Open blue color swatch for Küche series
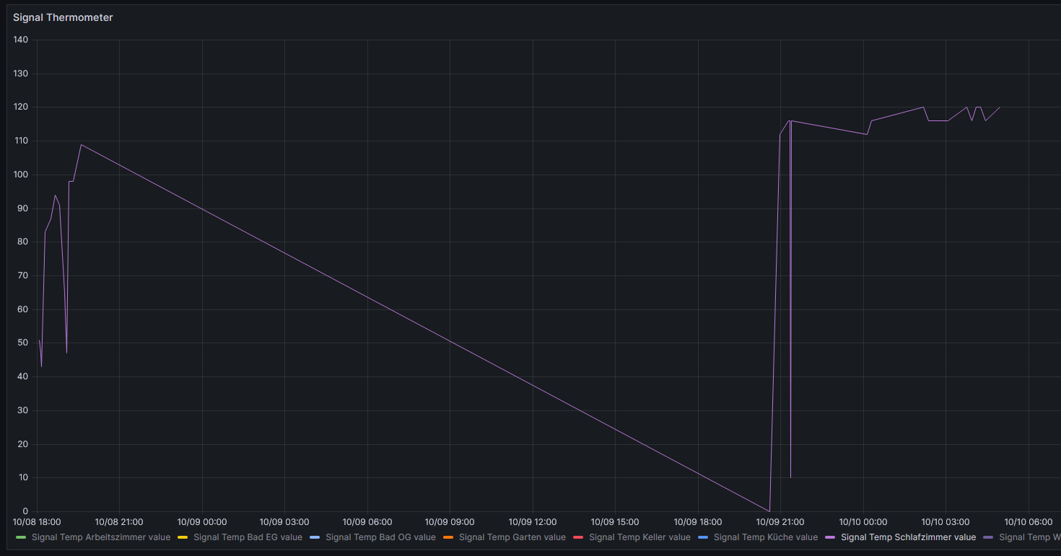This screenshot has height=556, width=1061. [x=702, y=537]
